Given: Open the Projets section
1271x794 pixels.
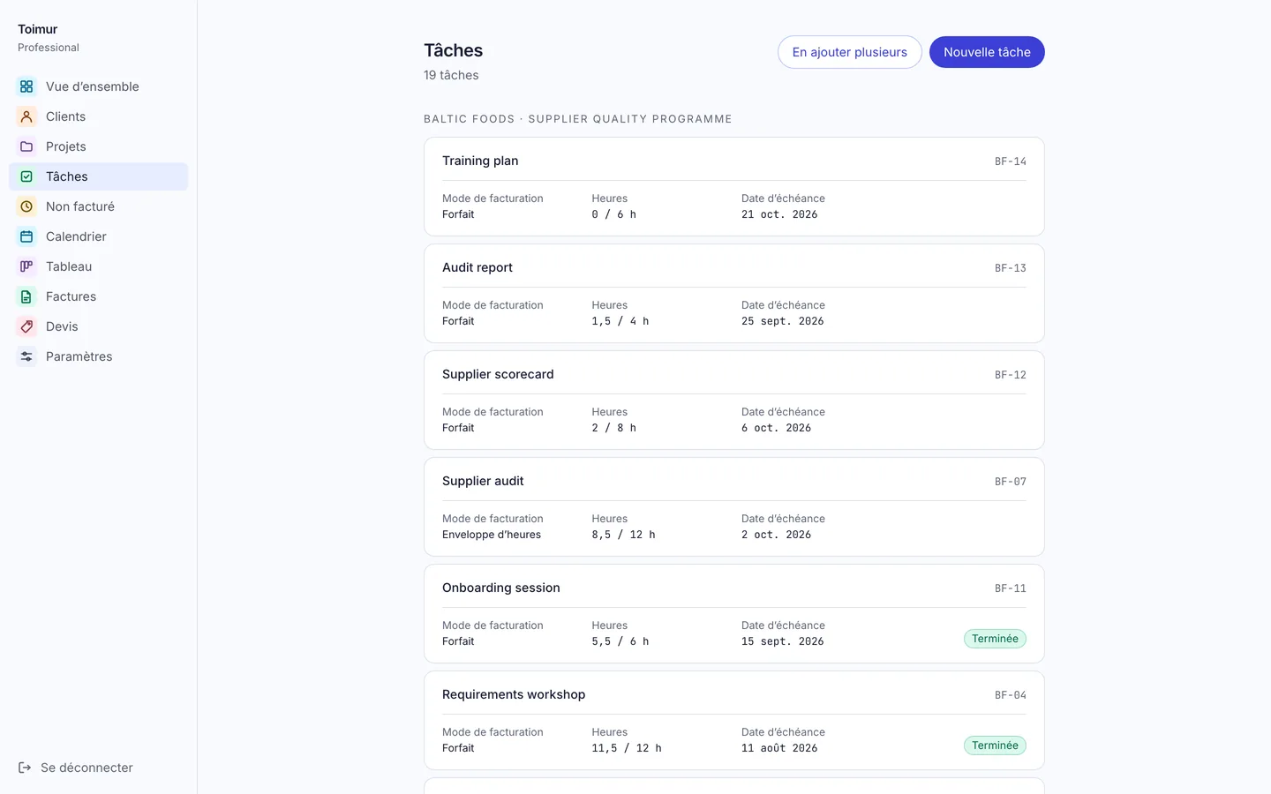Looking at the screenshot, I should coord(99,146).
